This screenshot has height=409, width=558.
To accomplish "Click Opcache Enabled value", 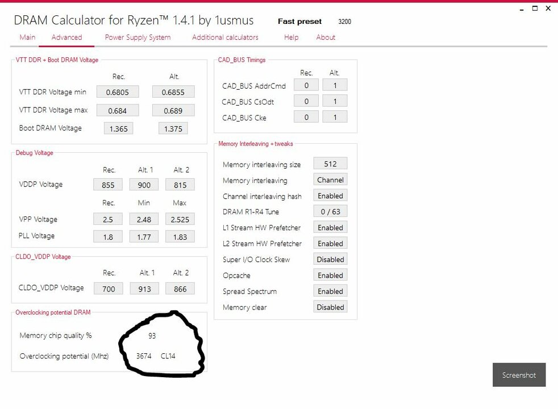I will (330, 276).
